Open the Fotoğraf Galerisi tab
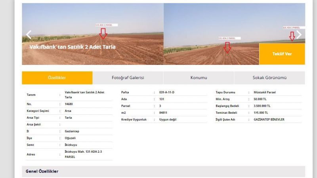The image size is (317, 178). 128,78
